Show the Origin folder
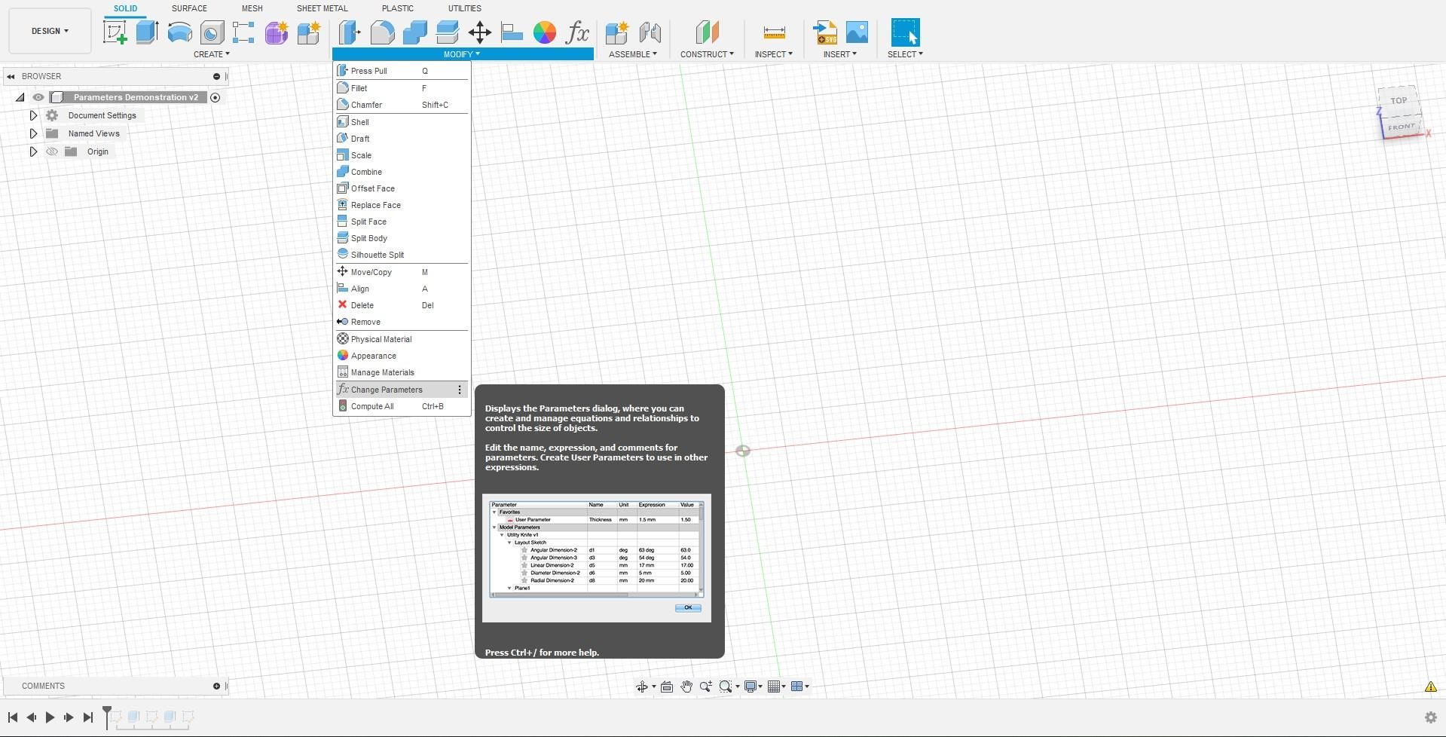 point(51,151)
